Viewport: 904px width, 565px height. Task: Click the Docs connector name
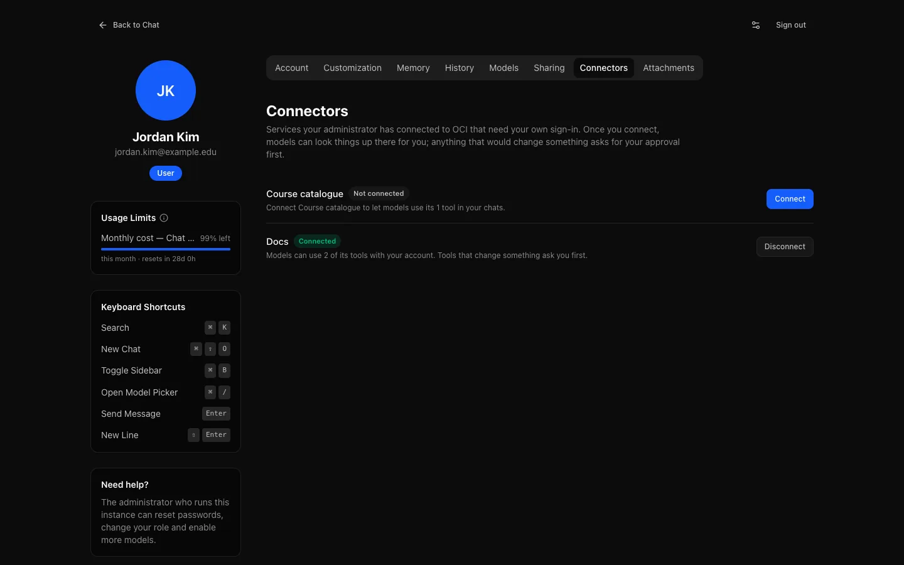pos(277,242)
